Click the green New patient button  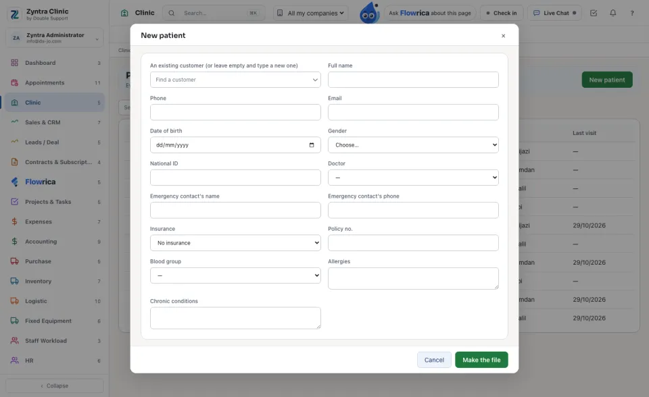(607, 80)
